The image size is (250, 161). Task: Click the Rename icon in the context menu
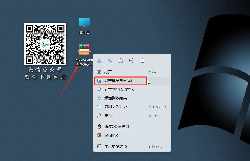[132, 60]
